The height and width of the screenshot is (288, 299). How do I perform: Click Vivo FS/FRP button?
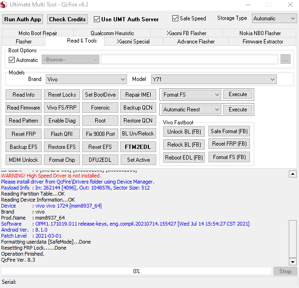(x=62, y=108)
